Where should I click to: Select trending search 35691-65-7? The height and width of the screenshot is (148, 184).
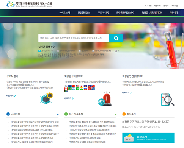pos(47,51)
